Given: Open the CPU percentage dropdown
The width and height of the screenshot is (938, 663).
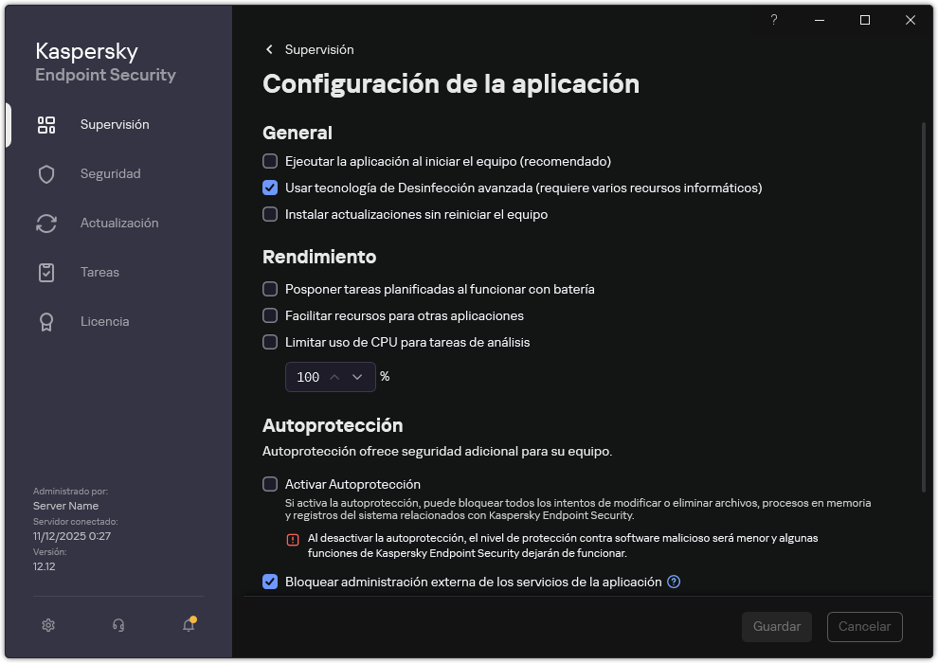Looking at the screenshot, I should tap(358, 377).
